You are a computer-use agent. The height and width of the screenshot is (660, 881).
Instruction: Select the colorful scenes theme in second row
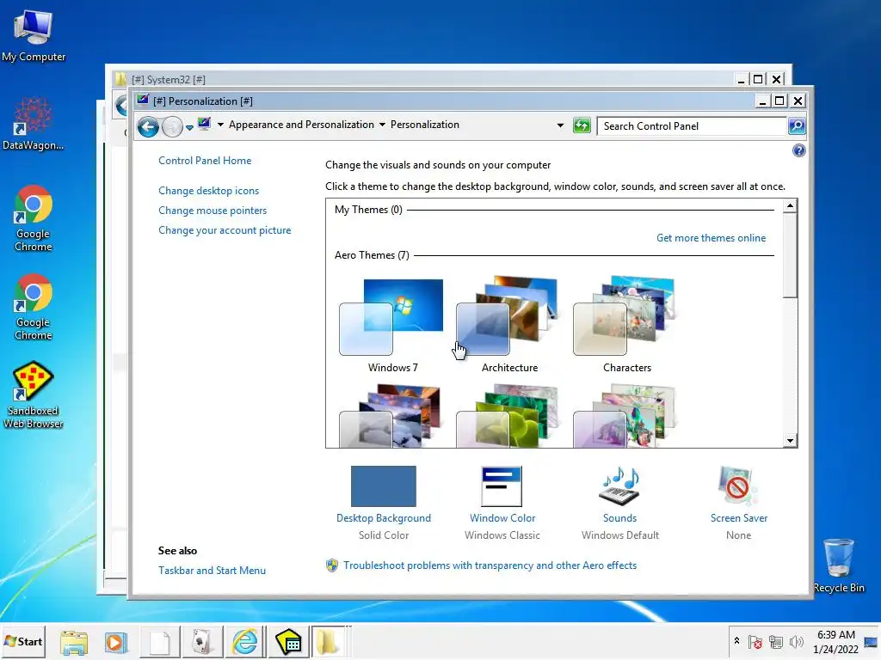click(x=626, y=416)
